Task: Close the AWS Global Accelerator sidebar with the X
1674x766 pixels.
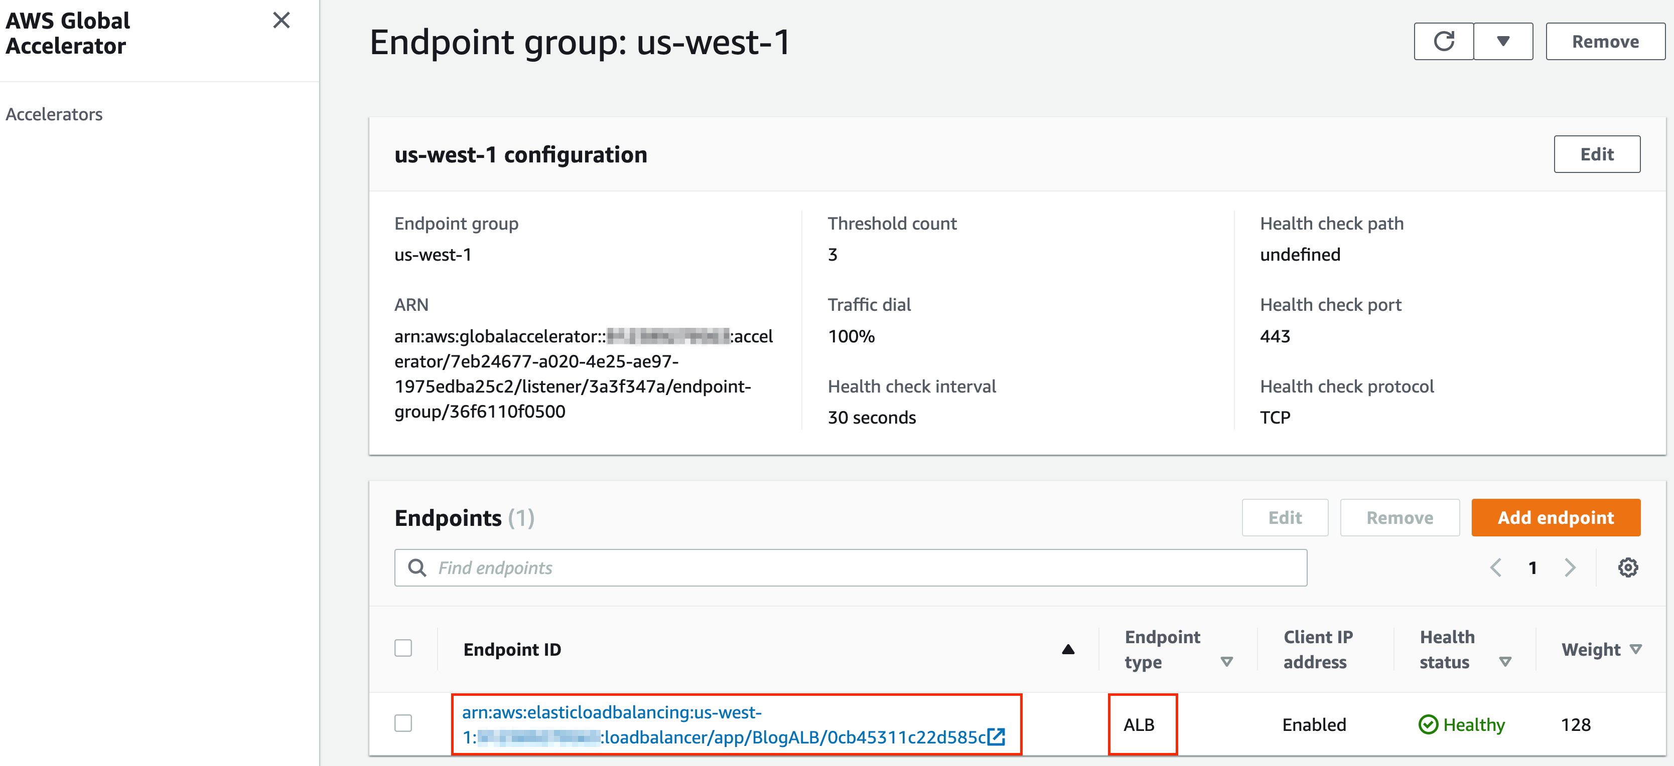Action: coord(282,20)
